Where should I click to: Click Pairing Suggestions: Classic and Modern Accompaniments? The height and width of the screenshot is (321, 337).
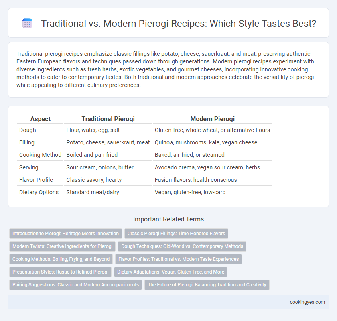tap(76, 285)
